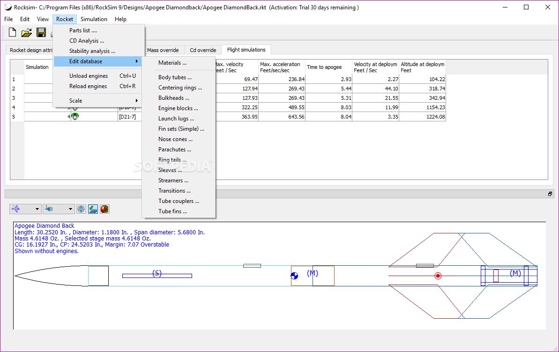
Task: Open the Launch lugs database
Action: (179, 119)
